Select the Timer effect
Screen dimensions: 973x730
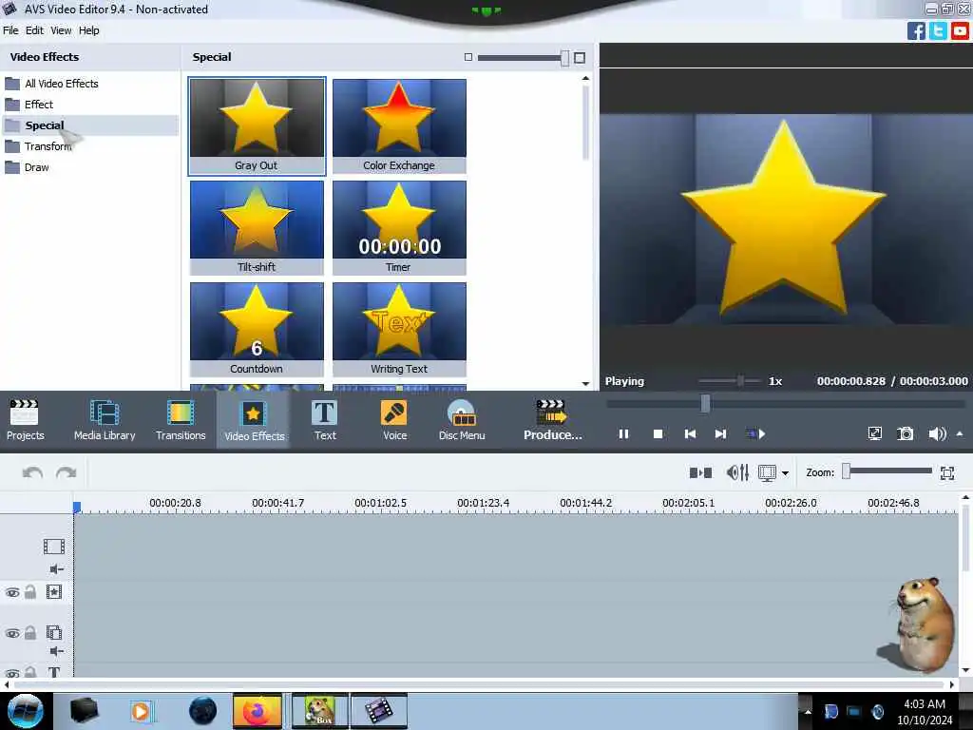[x=399, y=228]
